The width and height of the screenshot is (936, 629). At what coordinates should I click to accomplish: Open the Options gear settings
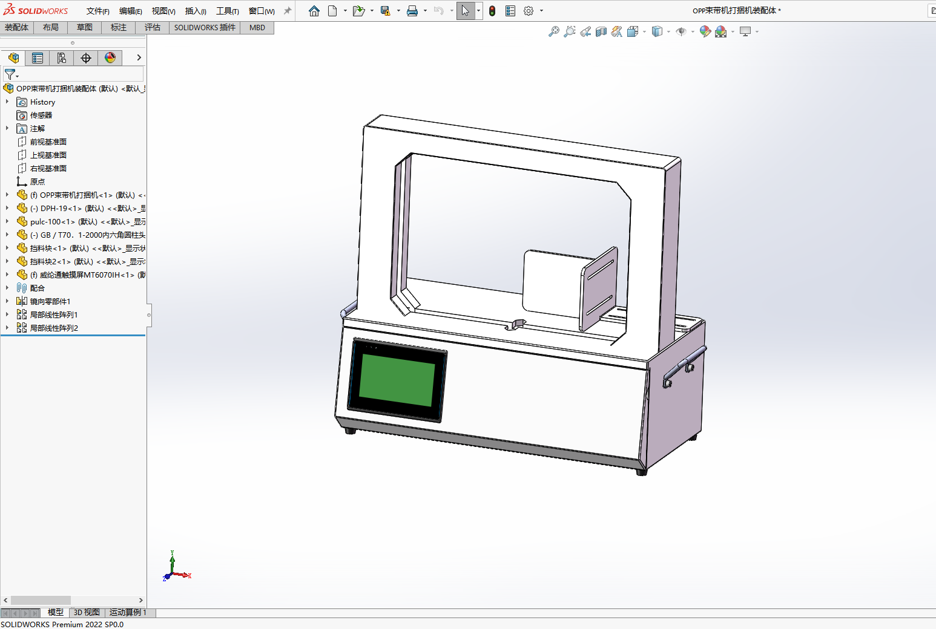529,11
